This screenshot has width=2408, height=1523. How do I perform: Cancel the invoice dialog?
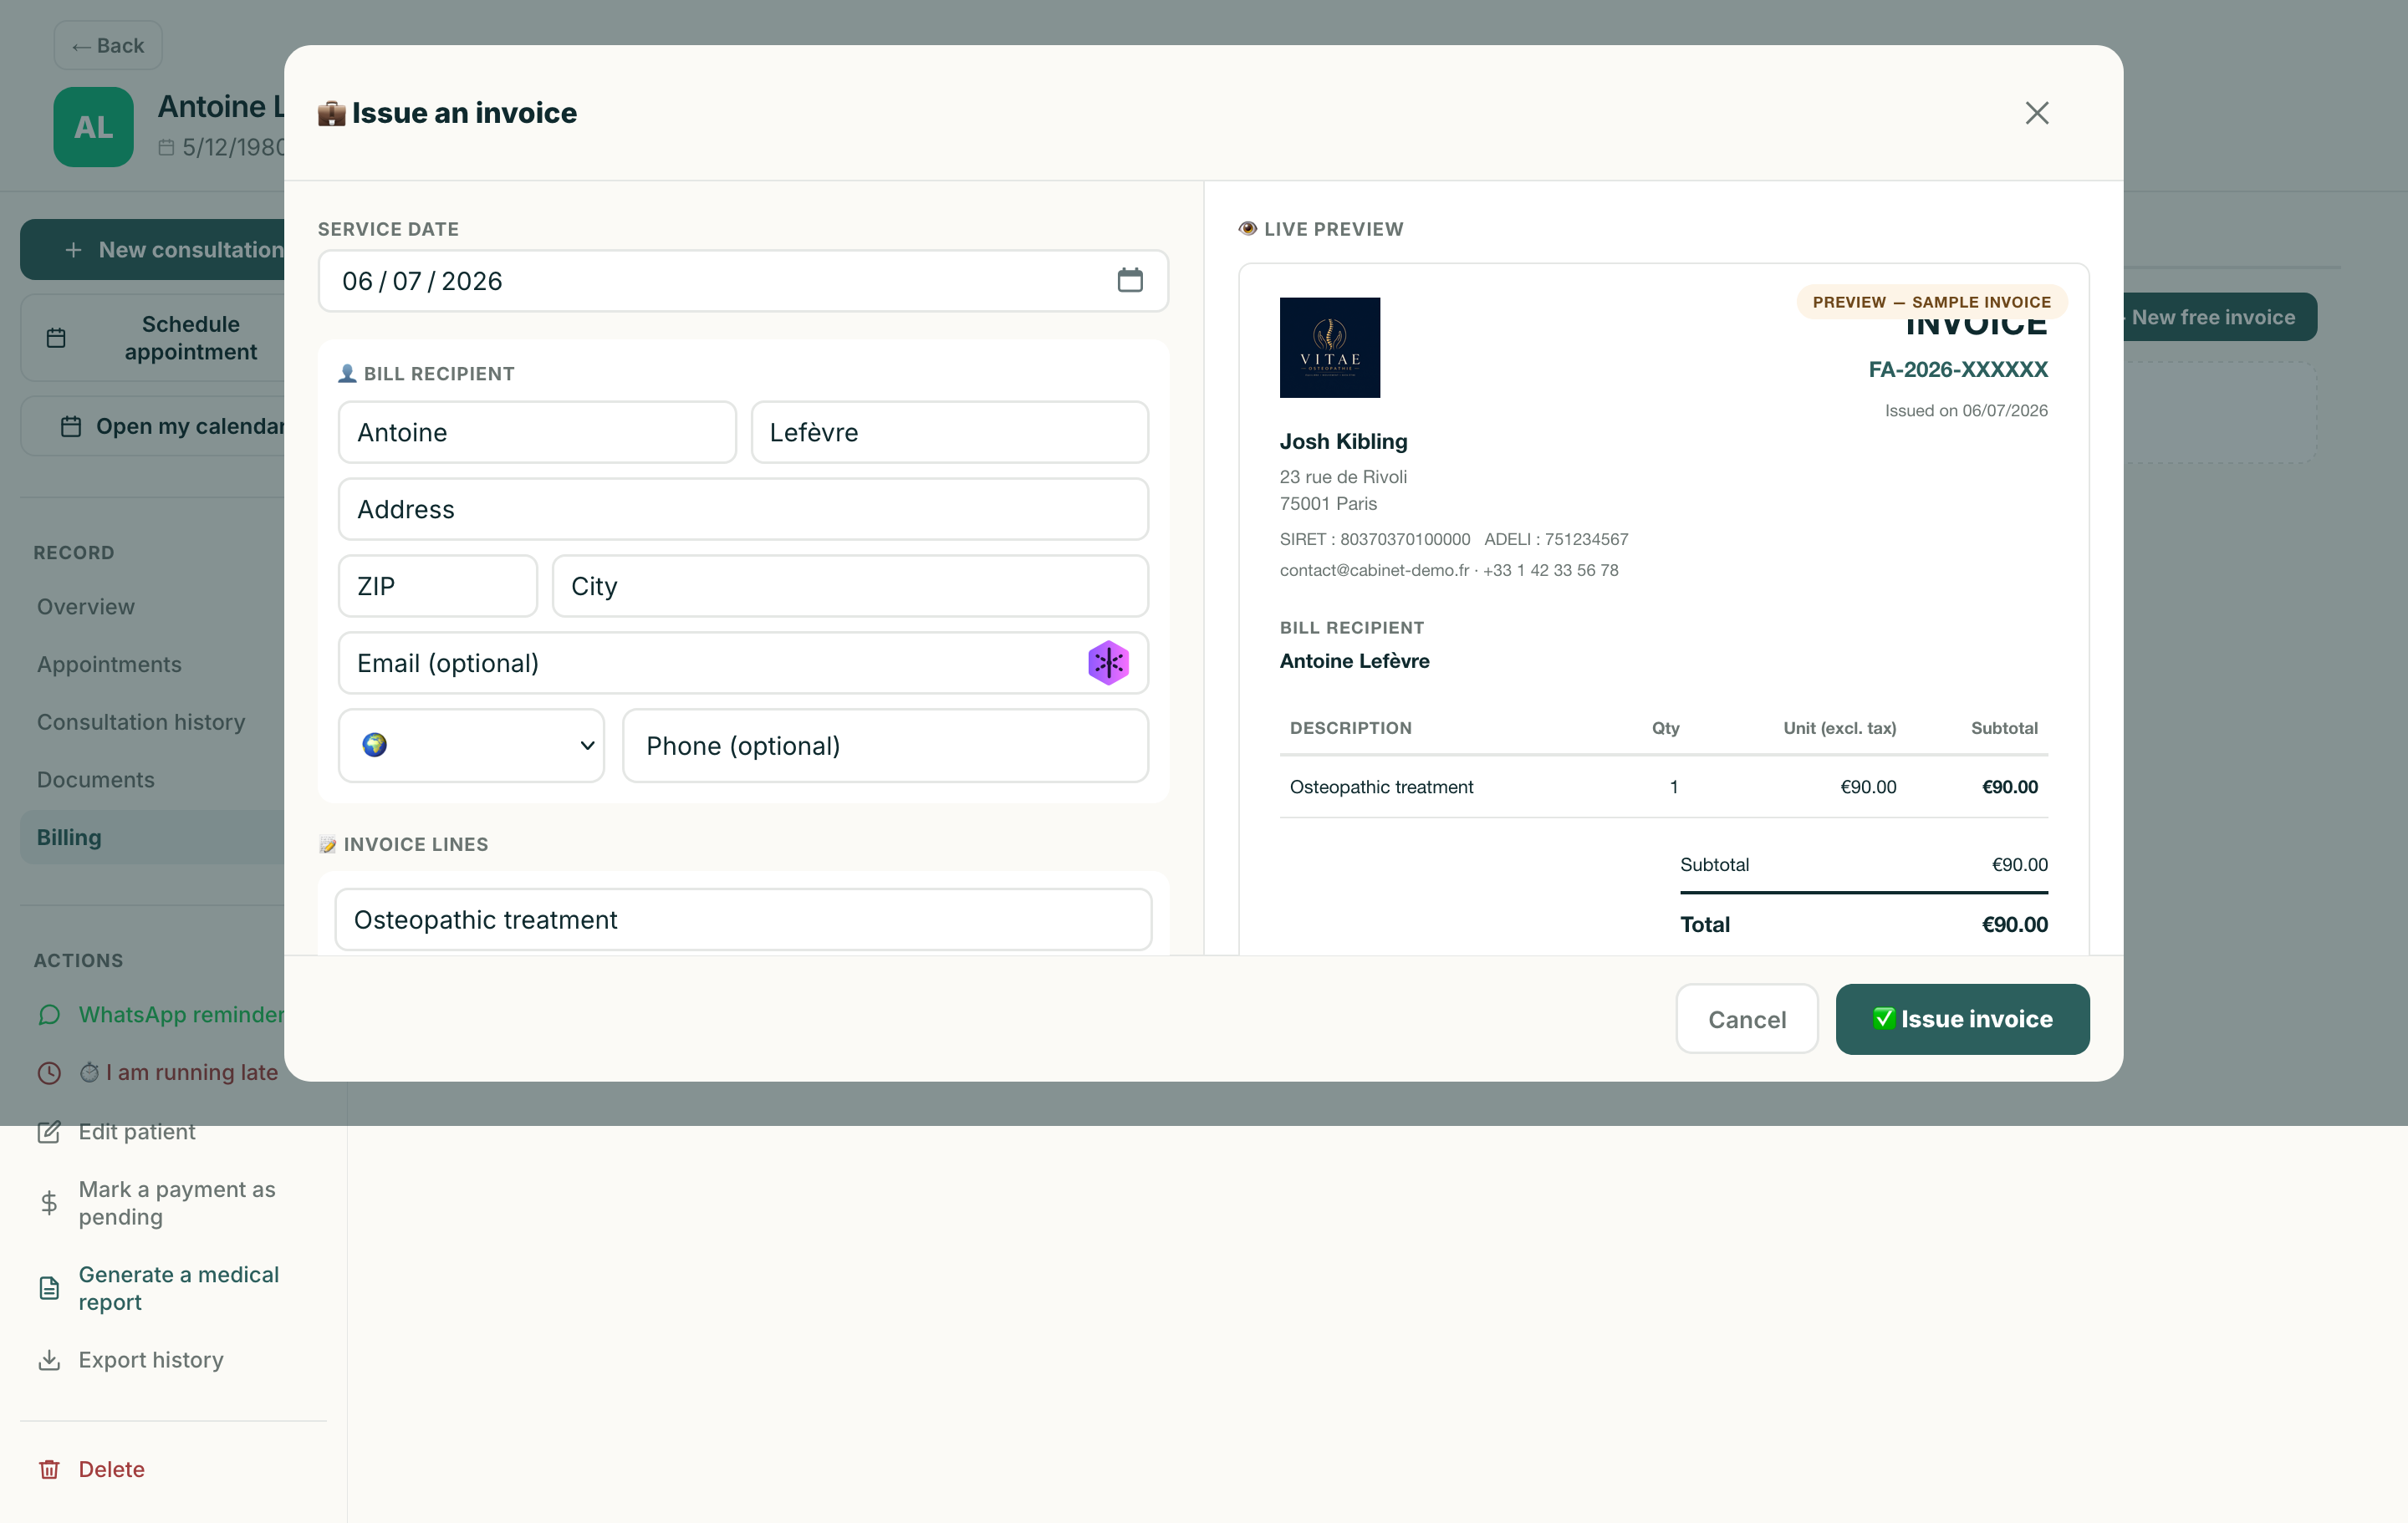[x=1746, y=1019]
